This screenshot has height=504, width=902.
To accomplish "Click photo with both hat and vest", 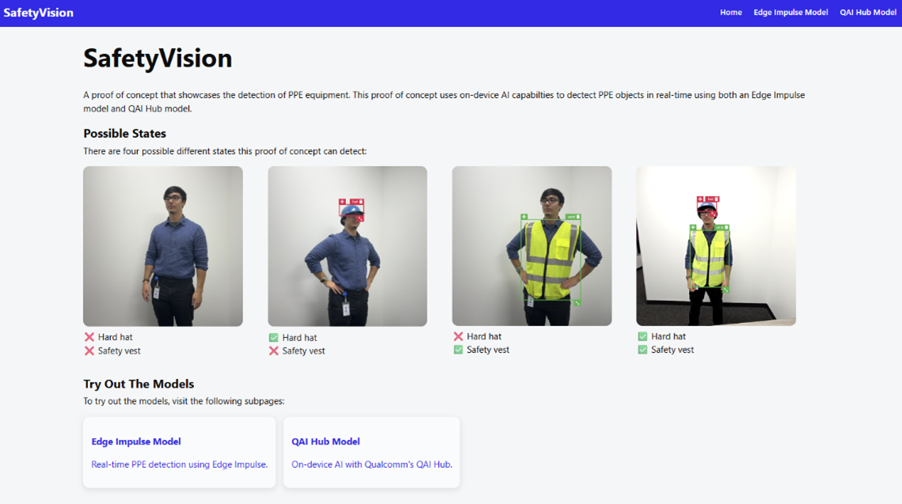I will pos(716,246).
